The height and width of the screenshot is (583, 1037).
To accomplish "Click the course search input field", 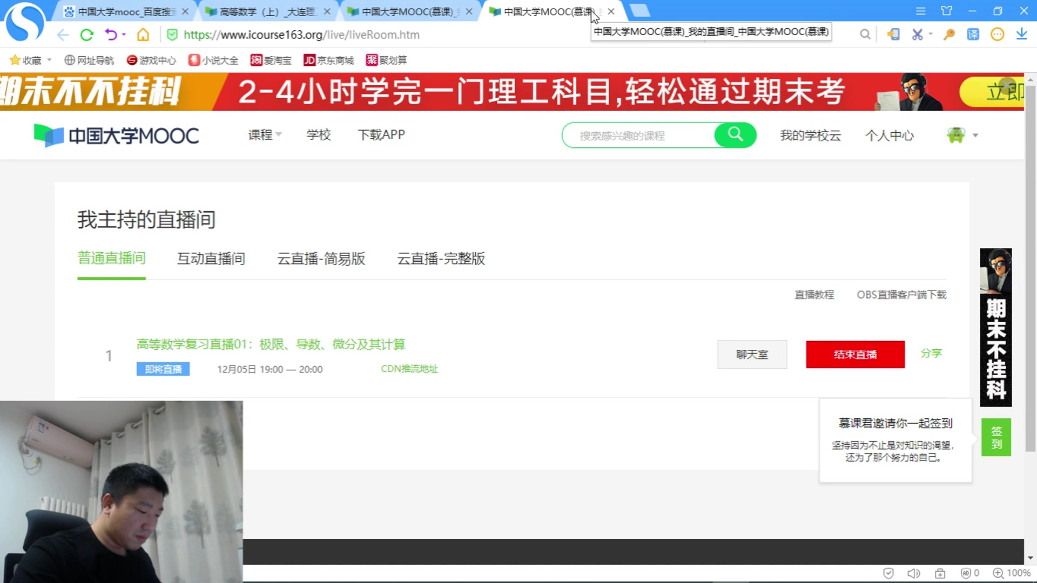I will (x=637, y=135).
